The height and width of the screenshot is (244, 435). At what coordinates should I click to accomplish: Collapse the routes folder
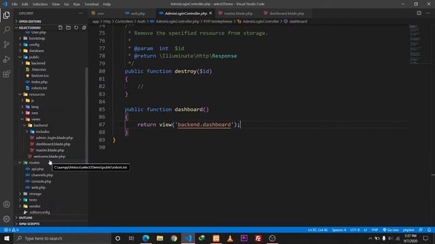34,163
